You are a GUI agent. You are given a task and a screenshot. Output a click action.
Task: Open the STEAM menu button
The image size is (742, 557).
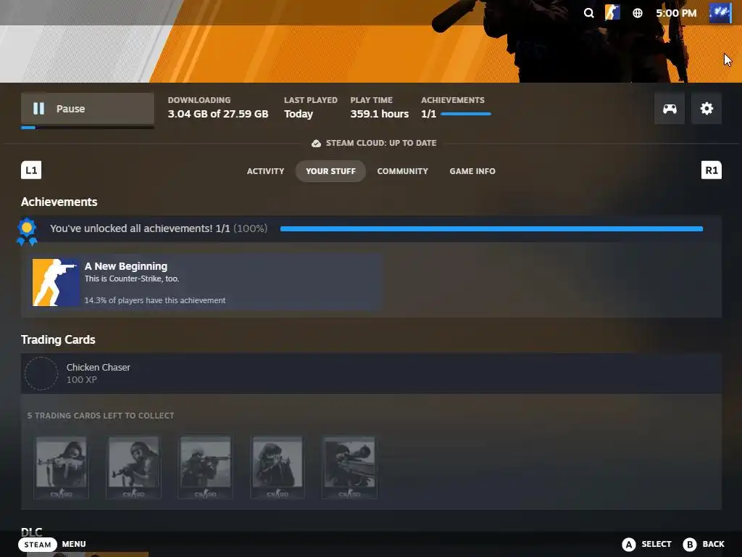pyautogui.click(x=38, y=544)
